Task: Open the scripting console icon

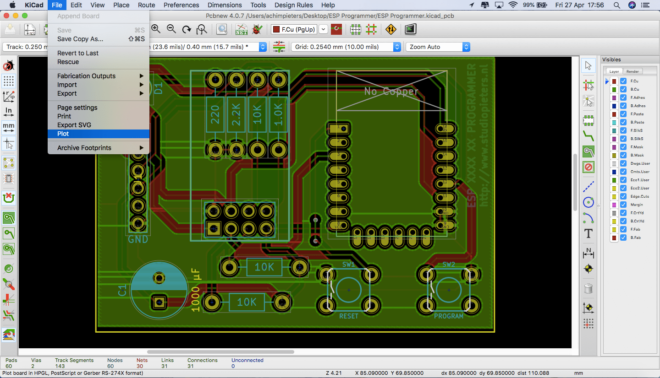Action: tap(410, 29)
